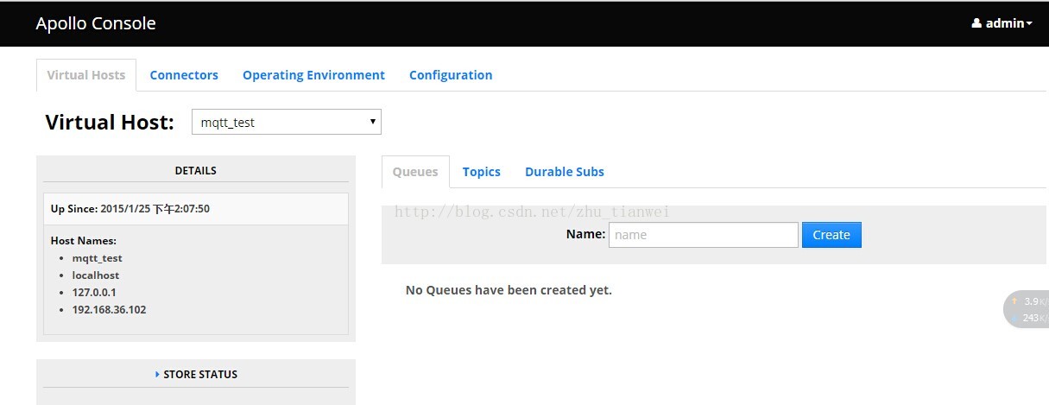This screenshot has height=405, width=1049.
Task: Click the admin user icon
Action: pos(976,23)
